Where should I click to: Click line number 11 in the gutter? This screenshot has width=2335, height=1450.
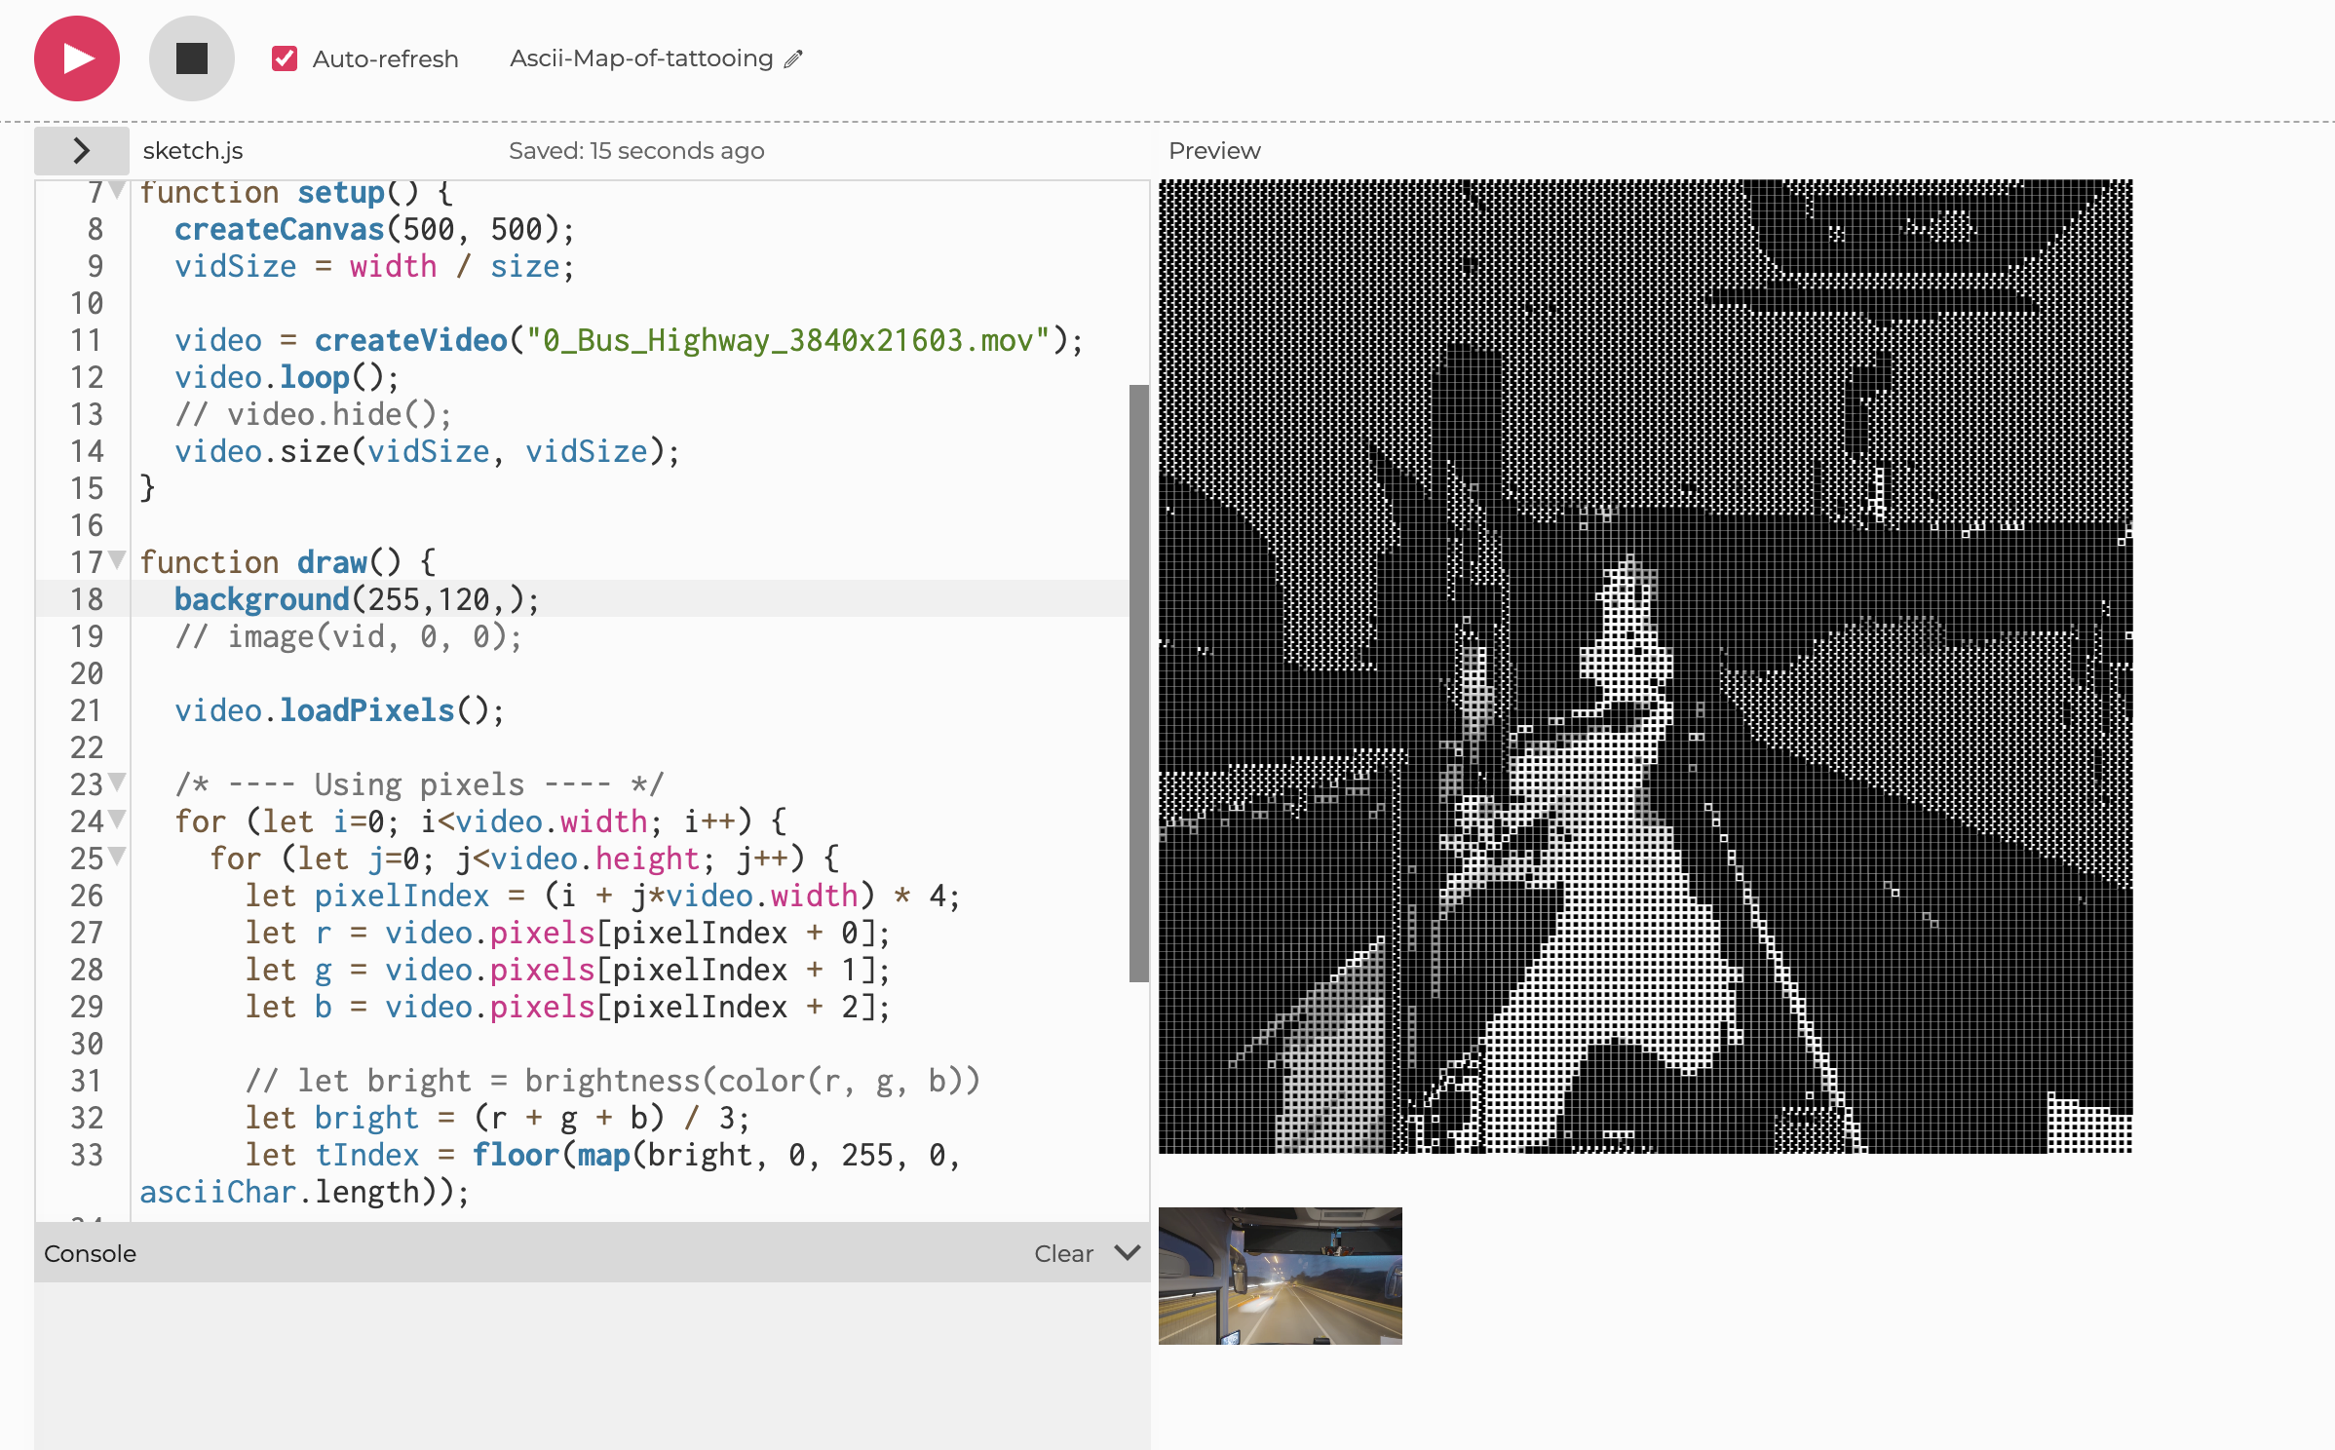(x=86, y=341)
